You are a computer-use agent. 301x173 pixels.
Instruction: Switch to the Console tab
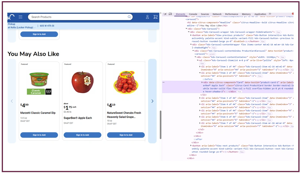193,14
